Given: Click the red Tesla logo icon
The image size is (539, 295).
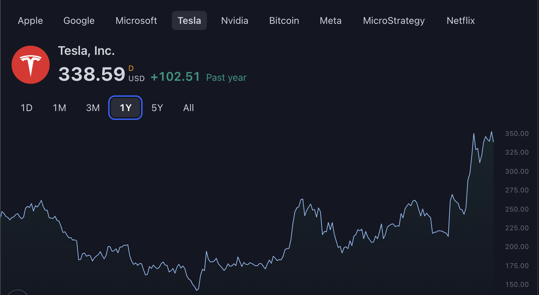Looking at the screenshot, I should pos(31,65).
